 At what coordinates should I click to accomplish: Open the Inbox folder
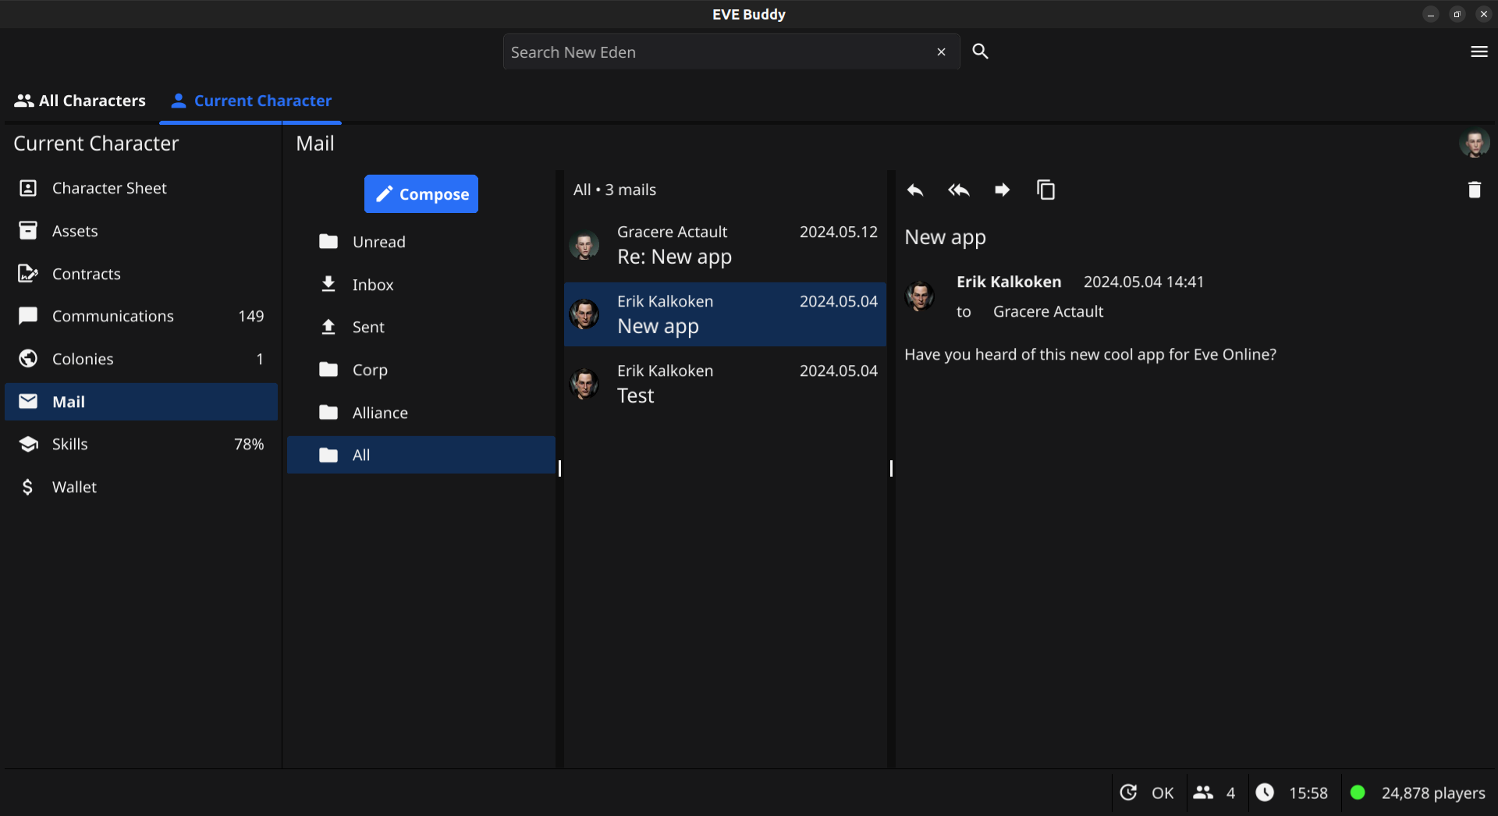coord(421,285)
